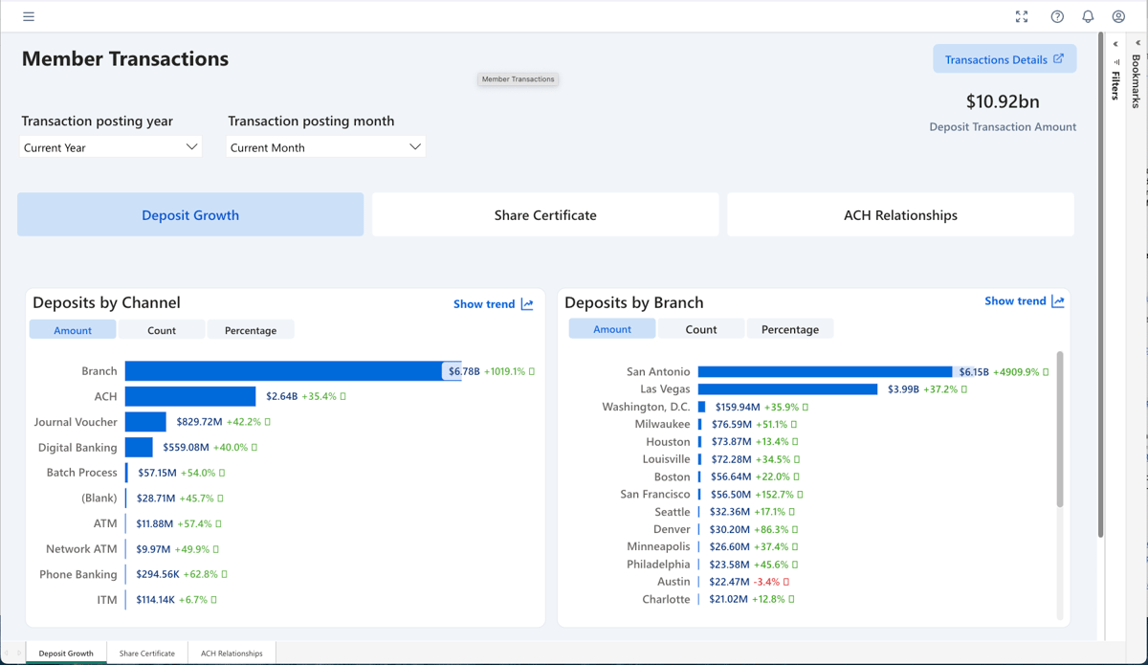Click the Deposits by Branch trend chart icon
Screen dimensions: 1148x665
(x=1058, y=301)
